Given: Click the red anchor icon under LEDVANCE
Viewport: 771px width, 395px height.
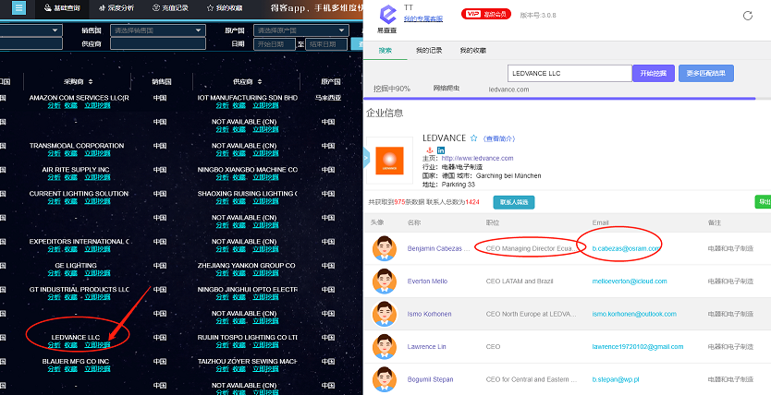Looking at the screenshot, I should pos(429,150).
